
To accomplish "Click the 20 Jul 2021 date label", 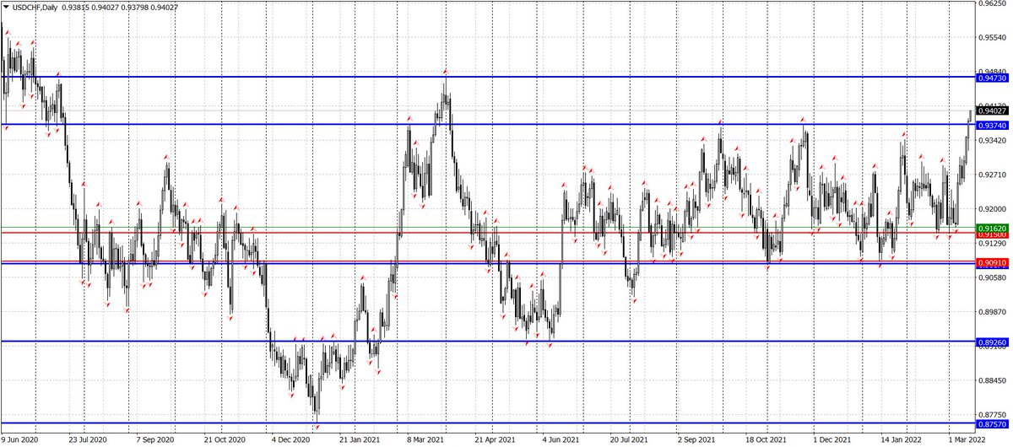I will [x=629, y=439].
